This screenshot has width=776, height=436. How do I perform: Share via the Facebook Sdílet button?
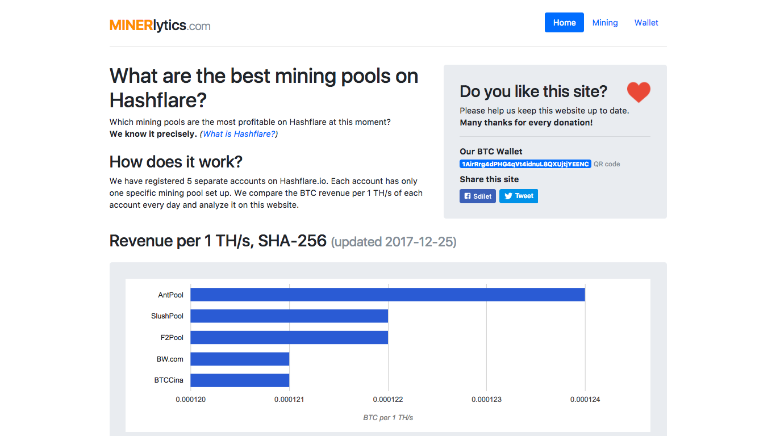coord(478,196)
